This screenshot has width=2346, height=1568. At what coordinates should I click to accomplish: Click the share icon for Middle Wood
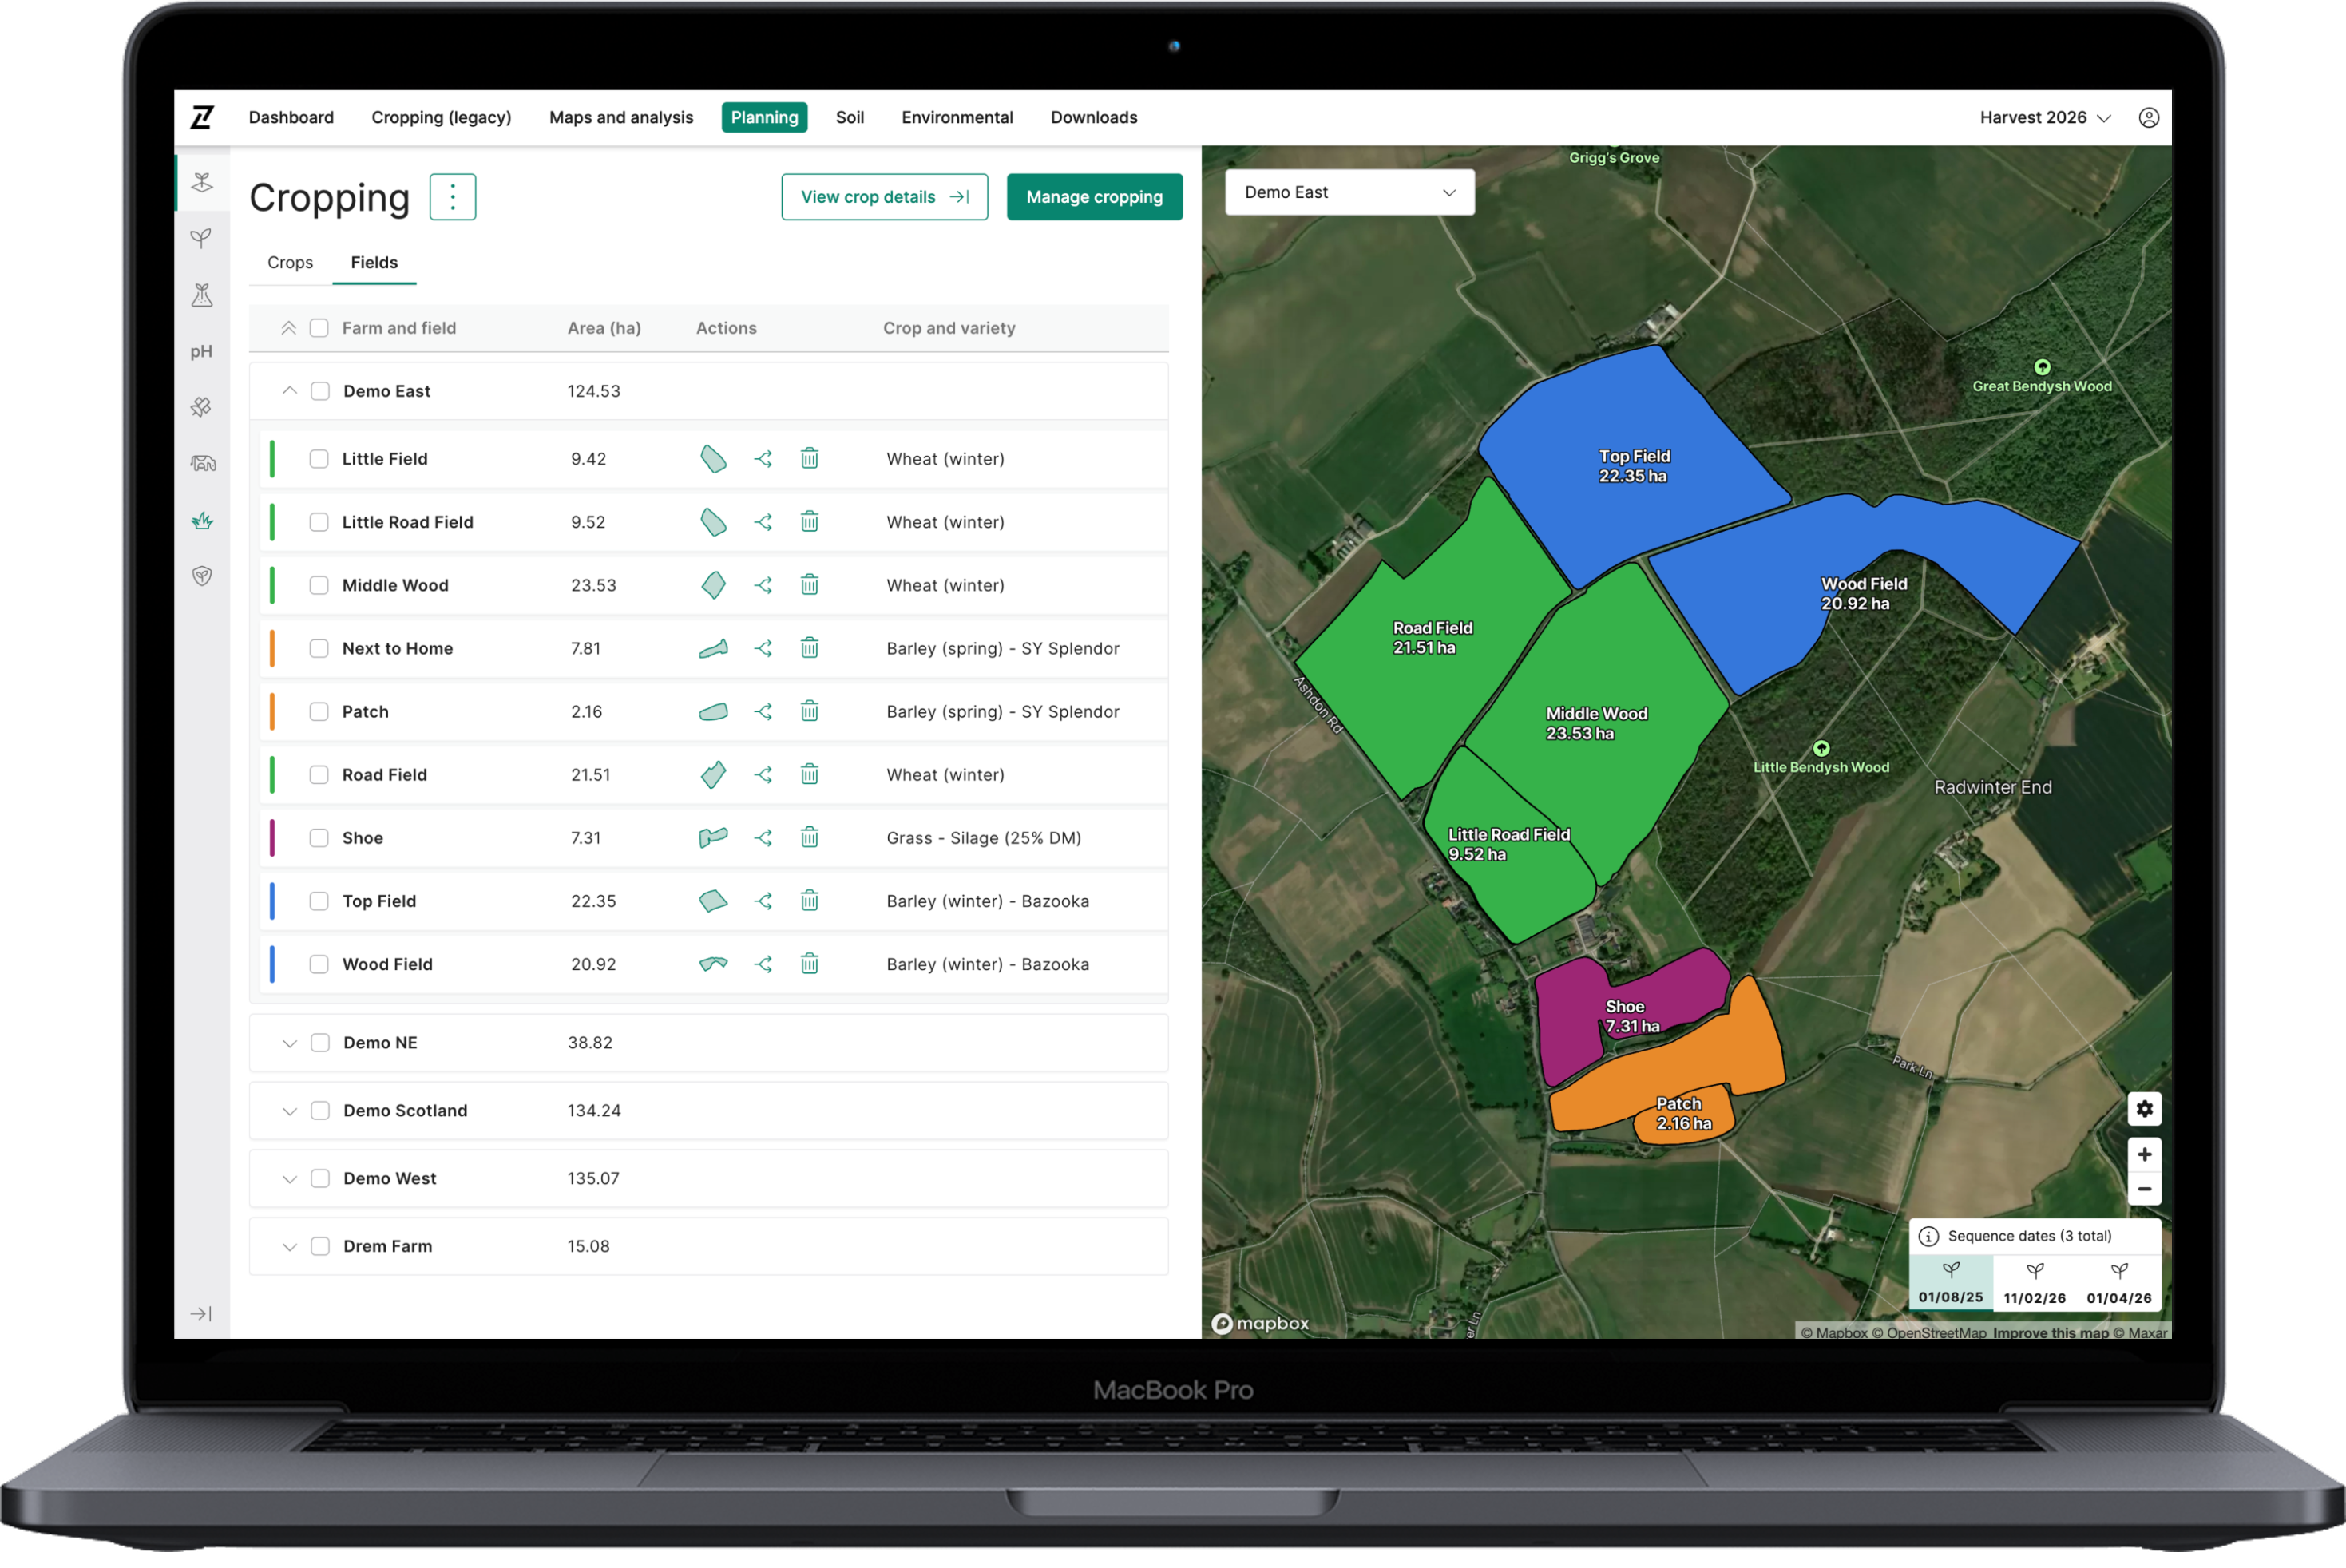[763, 585]
